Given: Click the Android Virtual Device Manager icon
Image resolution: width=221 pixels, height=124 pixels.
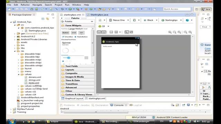Looking at the screenshot, I should tap(37, 9).
